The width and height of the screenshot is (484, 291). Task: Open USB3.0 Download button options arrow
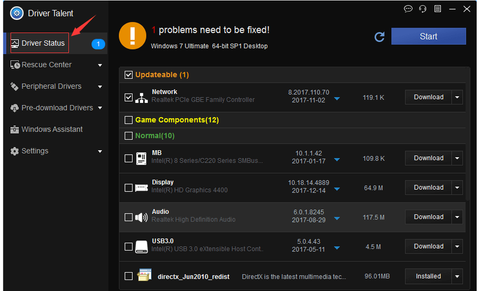(x=457, y=247)
